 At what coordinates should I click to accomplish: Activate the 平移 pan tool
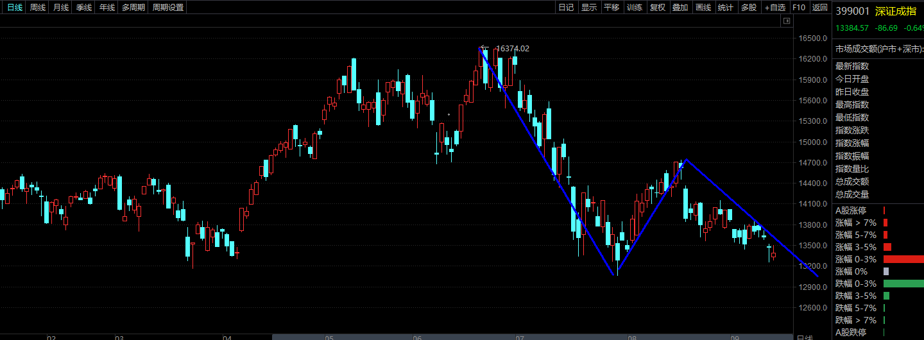[x=612, y=8]
